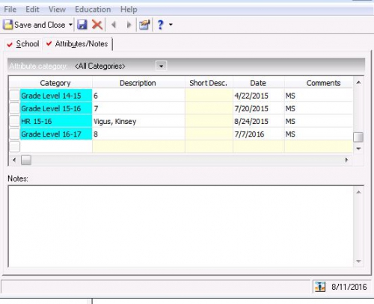The height and width of the screenshot is (304, 374).
Task: Sort by the Category column header
Action: coord(55,83)
